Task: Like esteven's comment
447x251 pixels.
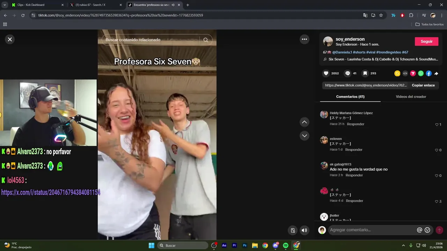Action: tap(437, 150)
